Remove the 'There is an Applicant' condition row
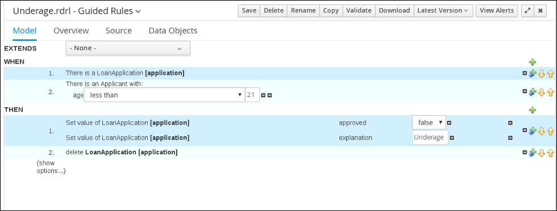The width and height of the screenshot is (557, 211). 525,91
